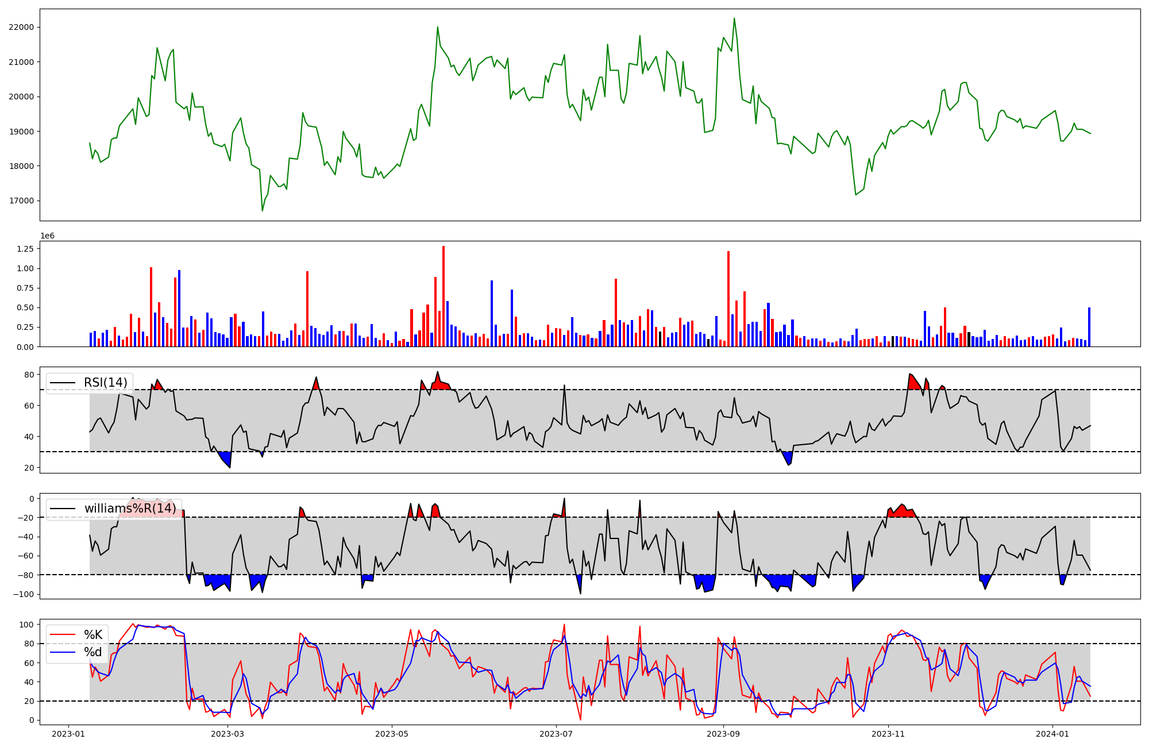Click the tallest red volume bar
Viewport: 1149px width, 747px height.
[444, 296]
